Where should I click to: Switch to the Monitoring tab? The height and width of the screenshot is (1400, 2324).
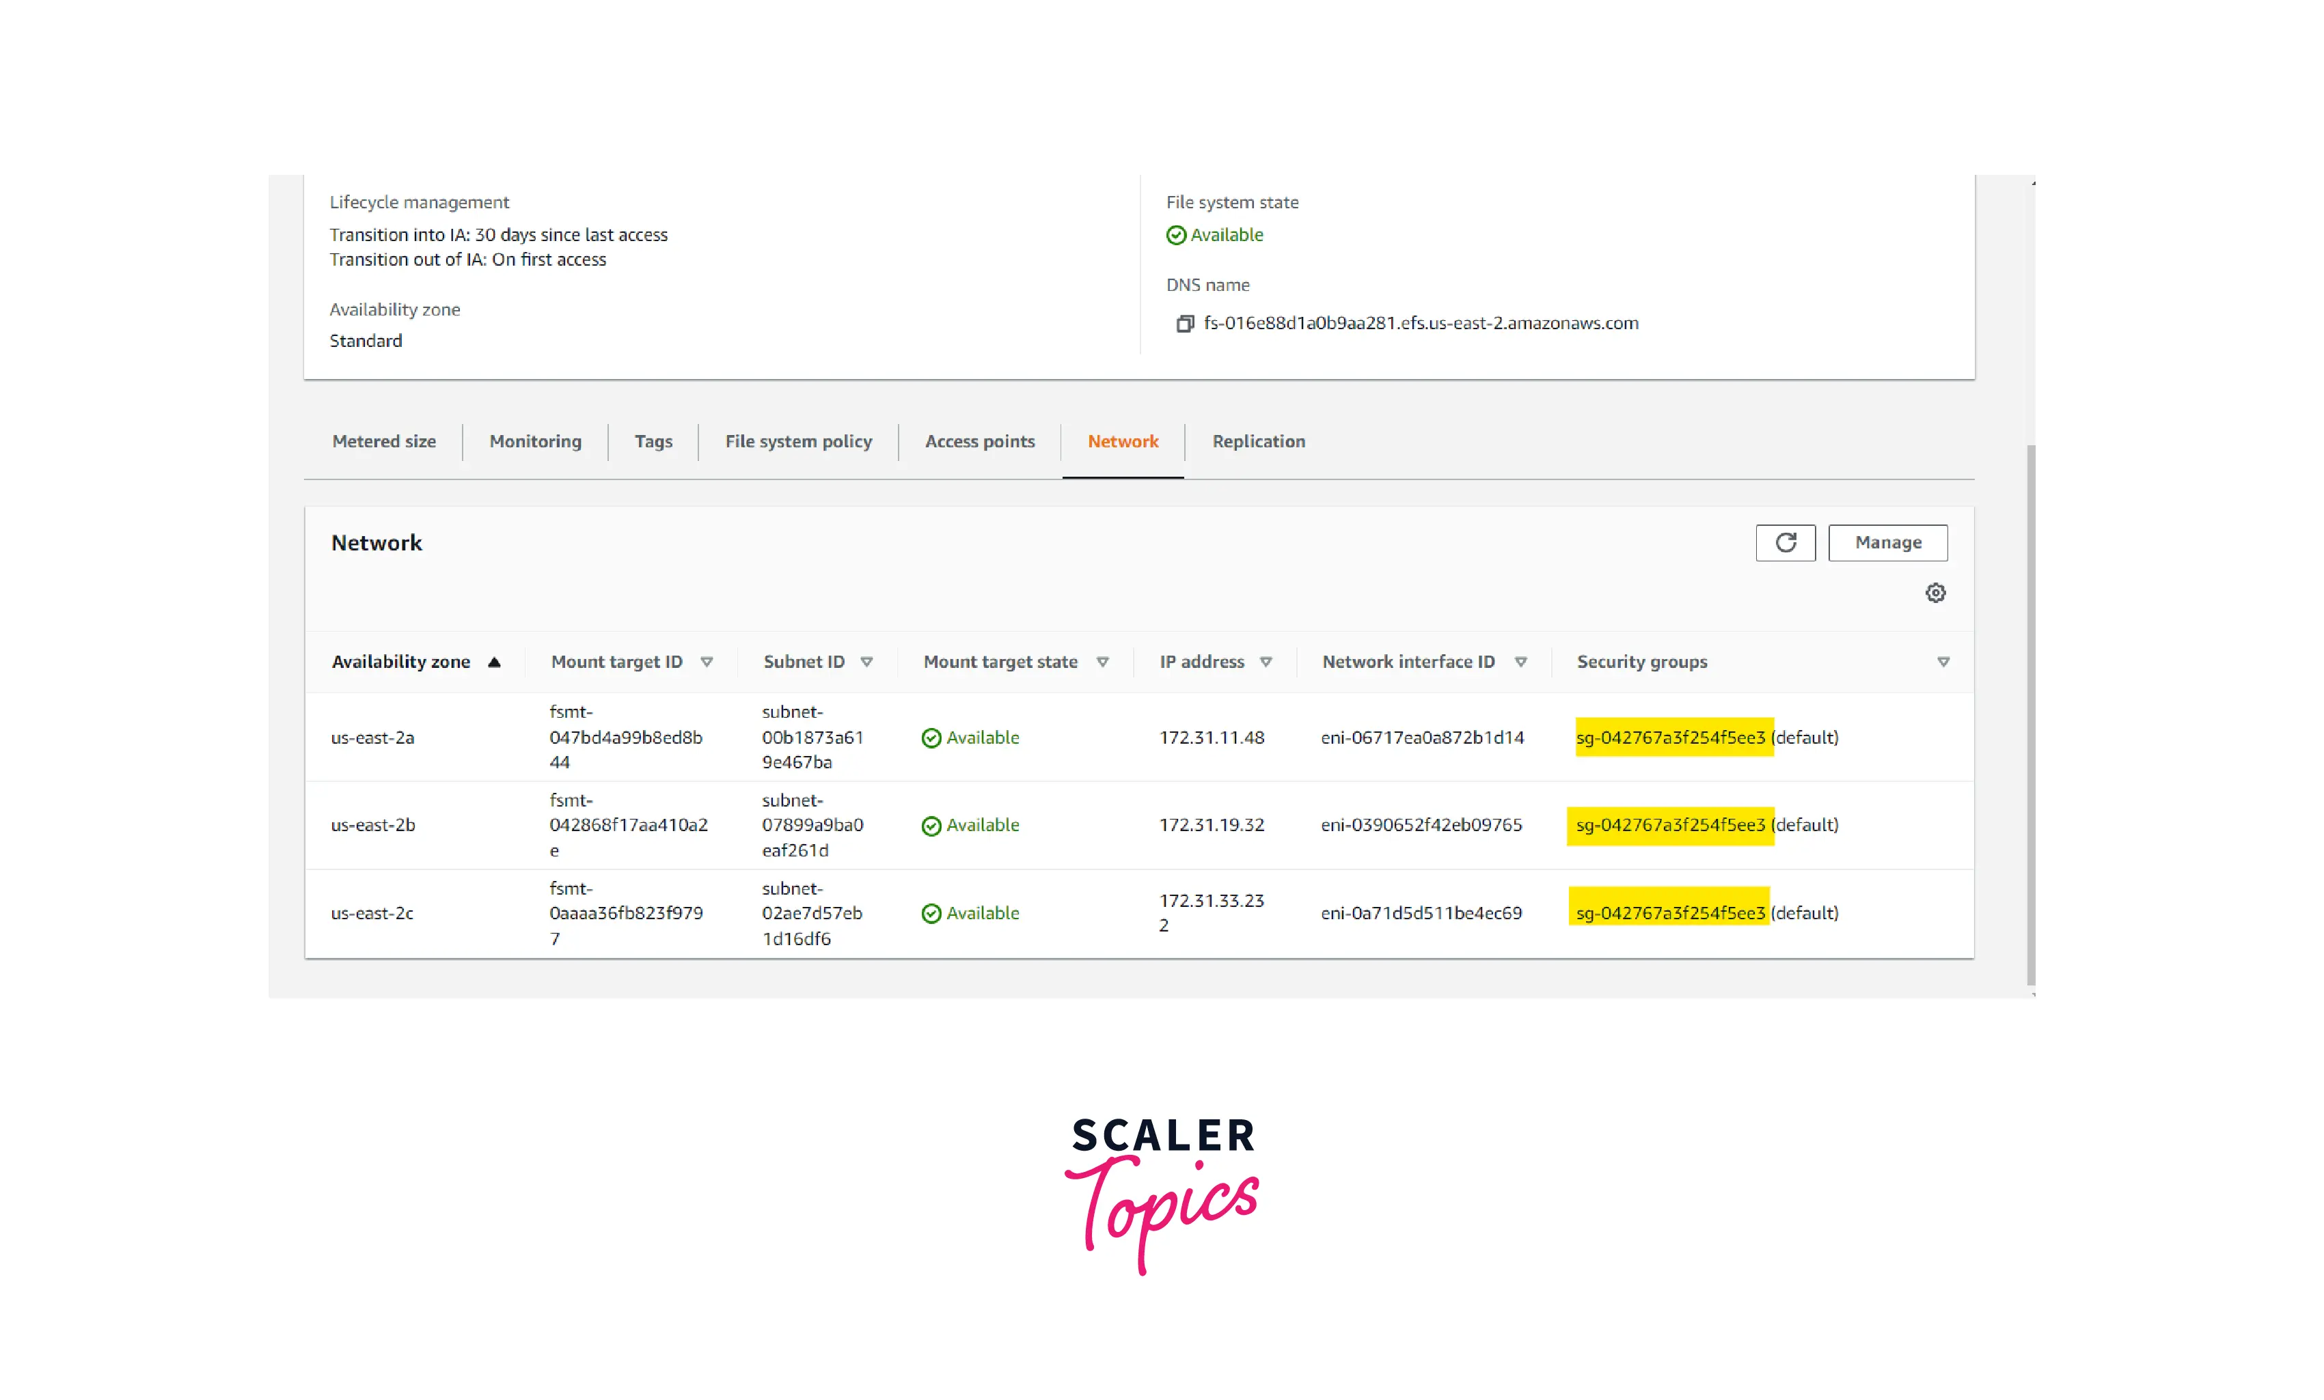535,441
